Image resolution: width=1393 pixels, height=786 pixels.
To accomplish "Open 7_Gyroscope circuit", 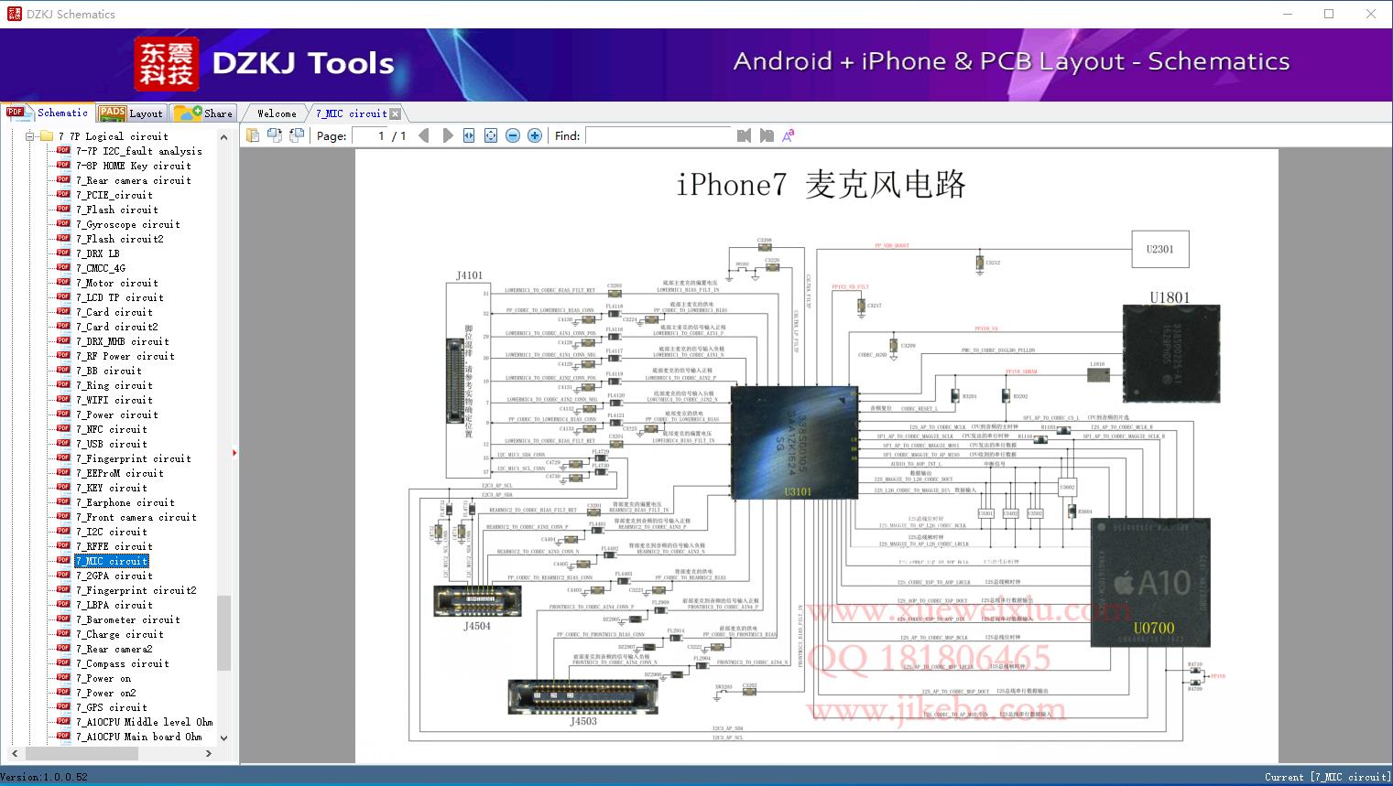I will [128, 224].
